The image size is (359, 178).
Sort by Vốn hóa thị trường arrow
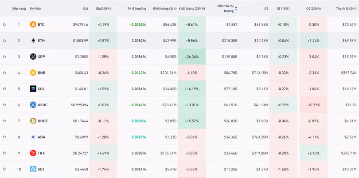click(236, 8)
